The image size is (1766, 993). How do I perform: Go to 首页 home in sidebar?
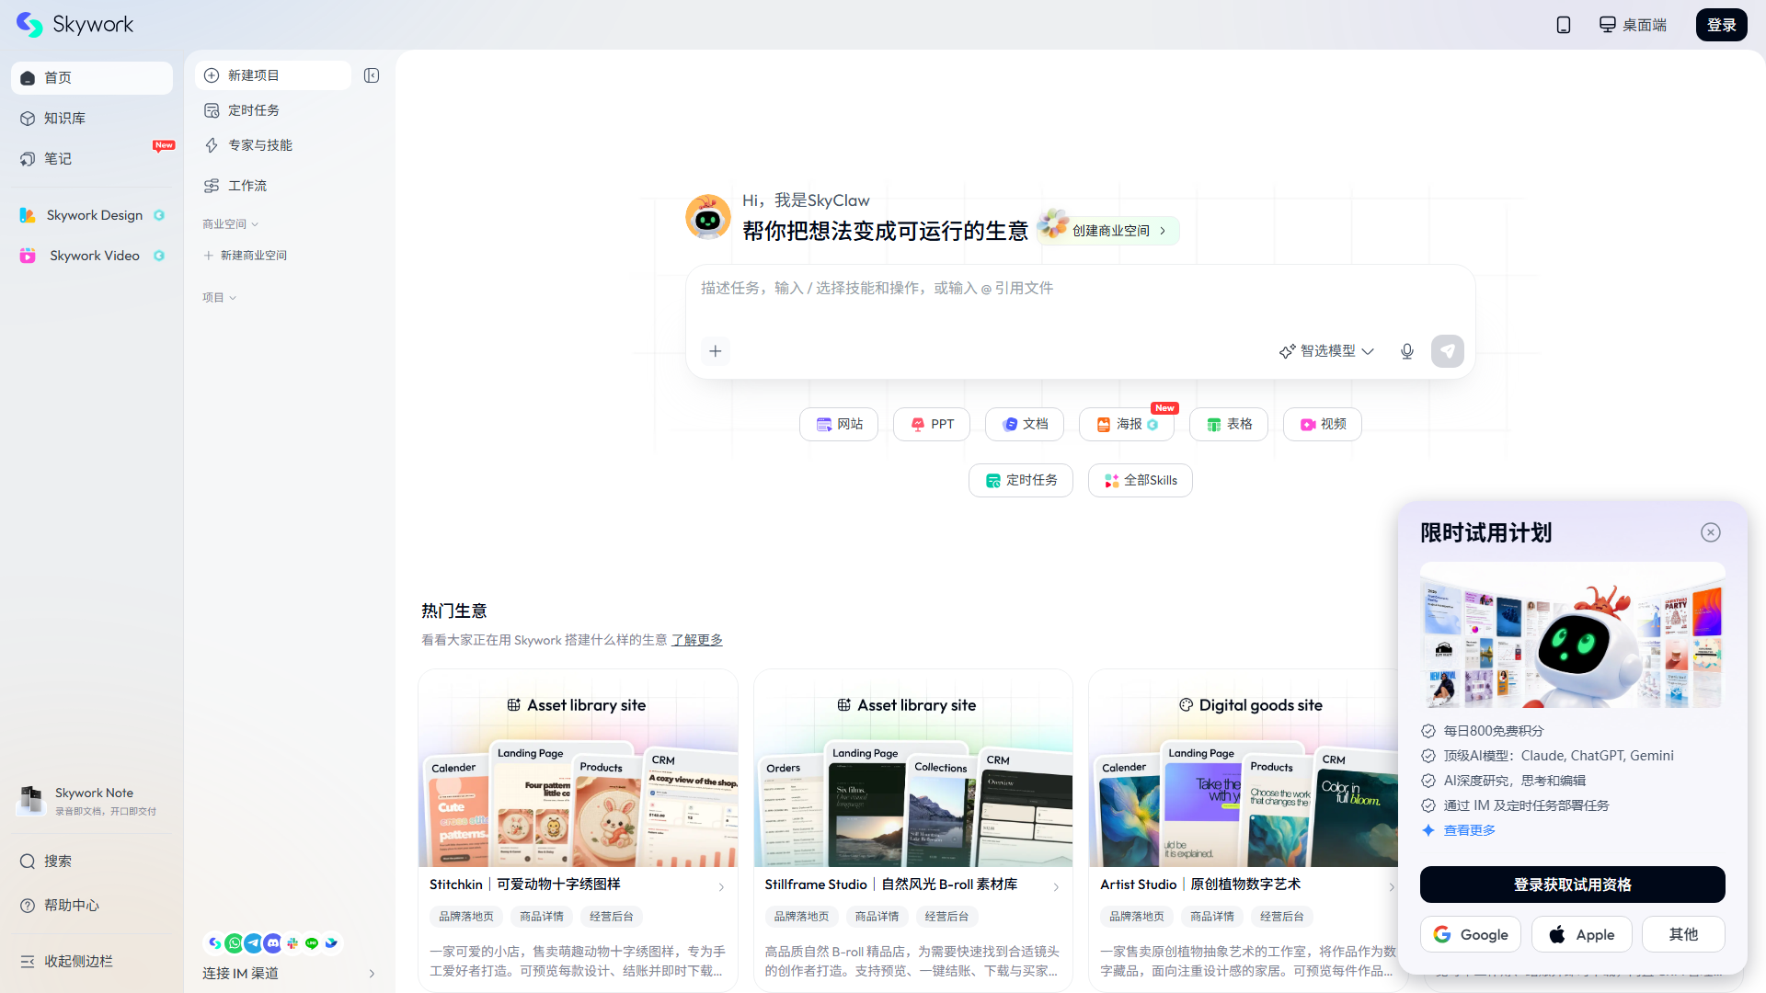point(92,78)
